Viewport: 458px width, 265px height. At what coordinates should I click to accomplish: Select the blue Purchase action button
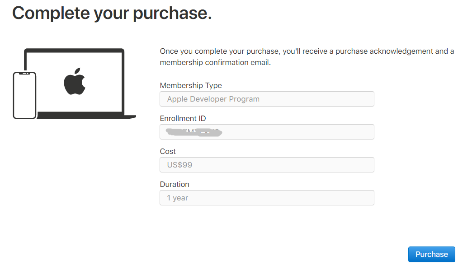click(431, 254)
